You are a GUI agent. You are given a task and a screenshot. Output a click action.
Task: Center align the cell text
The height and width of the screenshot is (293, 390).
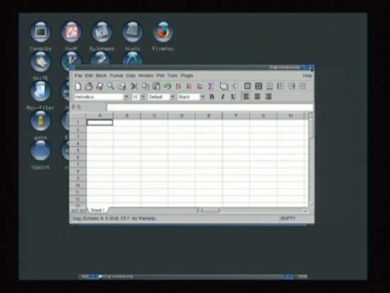click(257, 96)
